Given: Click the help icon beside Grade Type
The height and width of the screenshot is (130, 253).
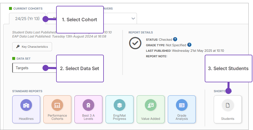Looking at the screenshot, I should coord(189,45).
